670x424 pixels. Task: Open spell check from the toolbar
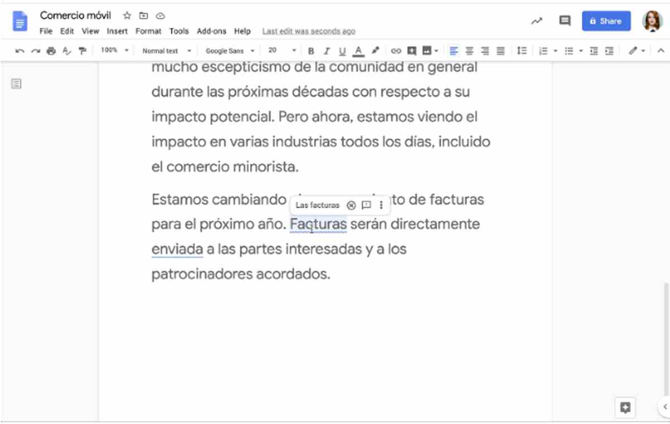click(66, 50)
